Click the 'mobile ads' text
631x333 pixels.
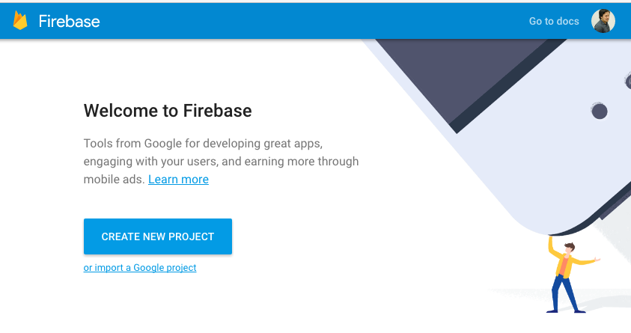pos(114,180)
